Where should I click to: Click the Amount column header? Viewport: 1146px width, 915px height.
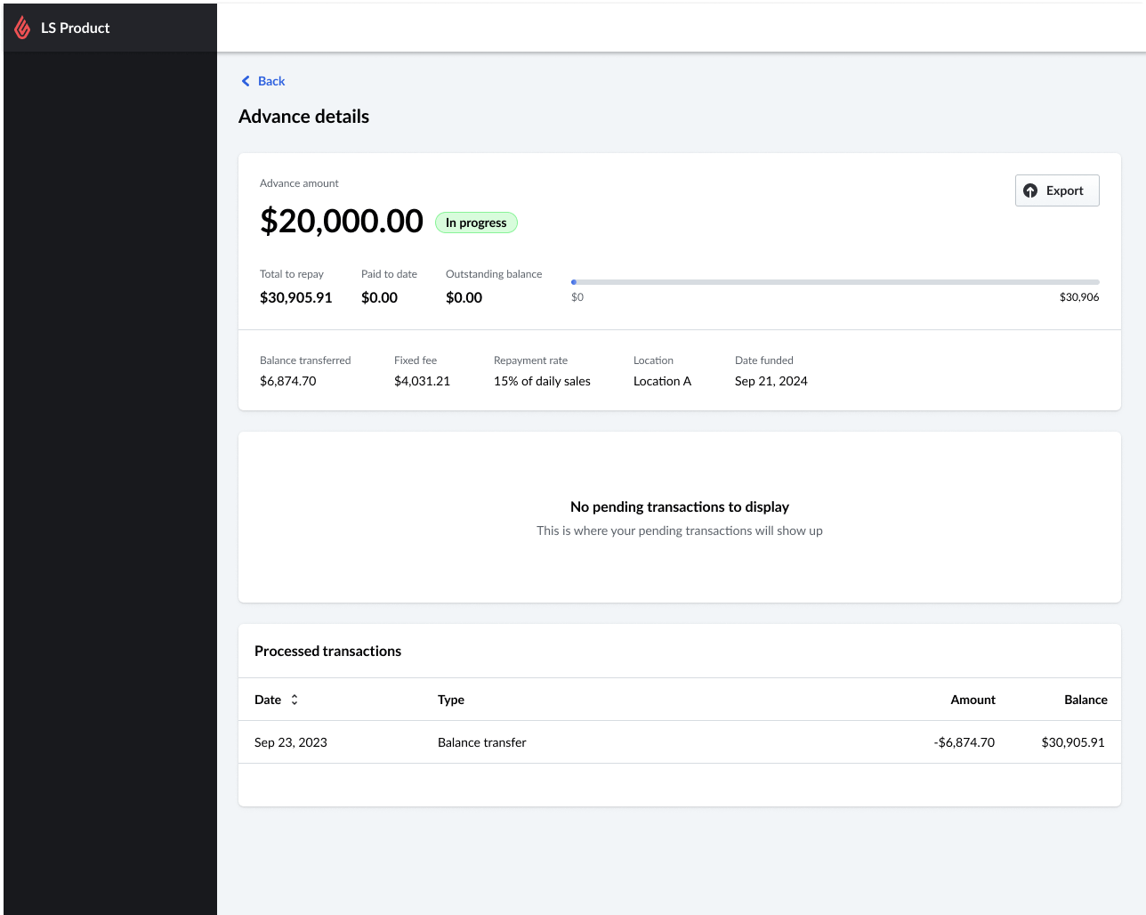tap(972, 700)
